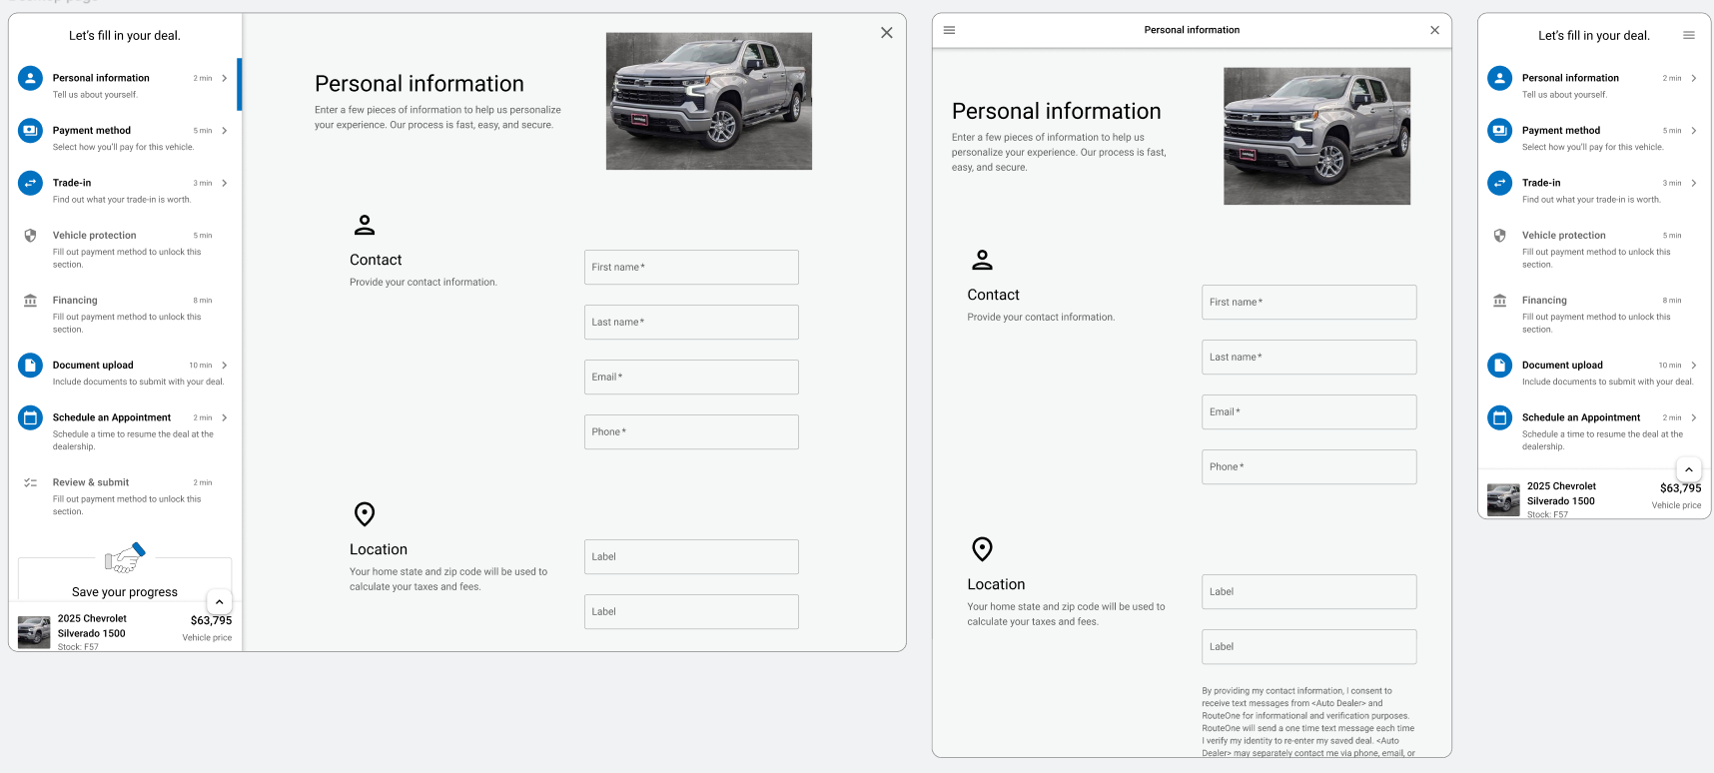Click chevron next to Schedule an Appointment mobile panel
1714x773 pixels.
coord(1694,417)
